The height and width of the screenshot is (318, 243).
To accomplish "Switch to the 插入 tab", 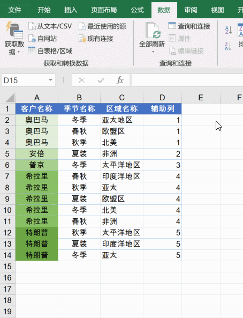I will [x=71, y=10].
